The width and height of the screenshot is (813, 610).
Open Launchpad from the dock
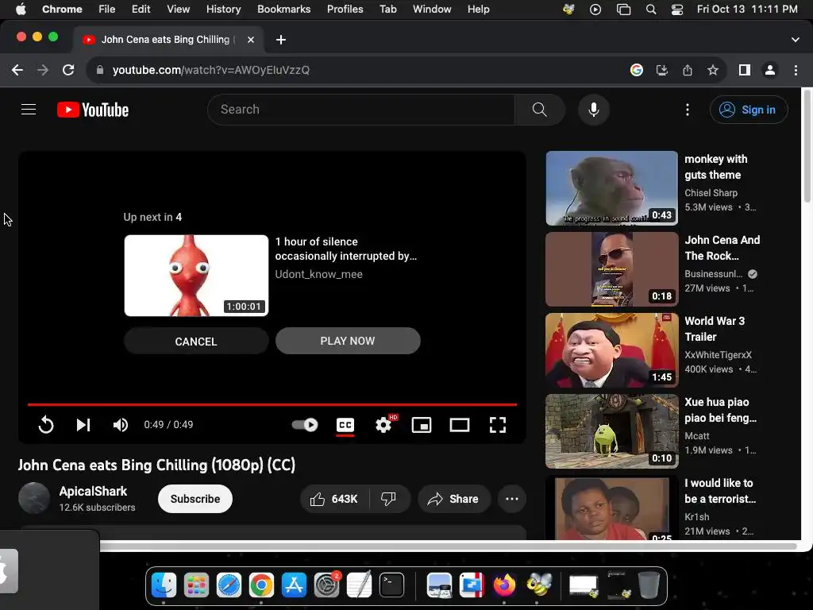197,585
